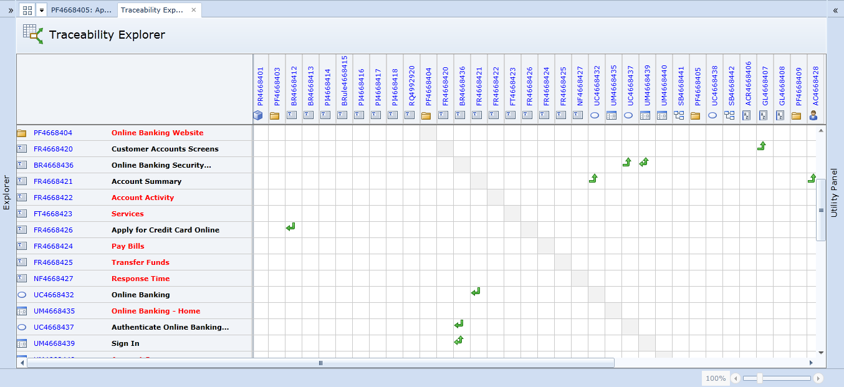This screenshot has width=844, height=387.
Task: Close the Traceability Explorer tab
Action: [194, 10]
